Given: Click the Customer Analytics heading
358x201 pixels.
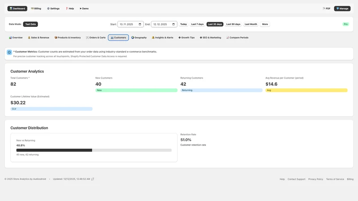Looking at the screenshot, I should coord(27,71).
